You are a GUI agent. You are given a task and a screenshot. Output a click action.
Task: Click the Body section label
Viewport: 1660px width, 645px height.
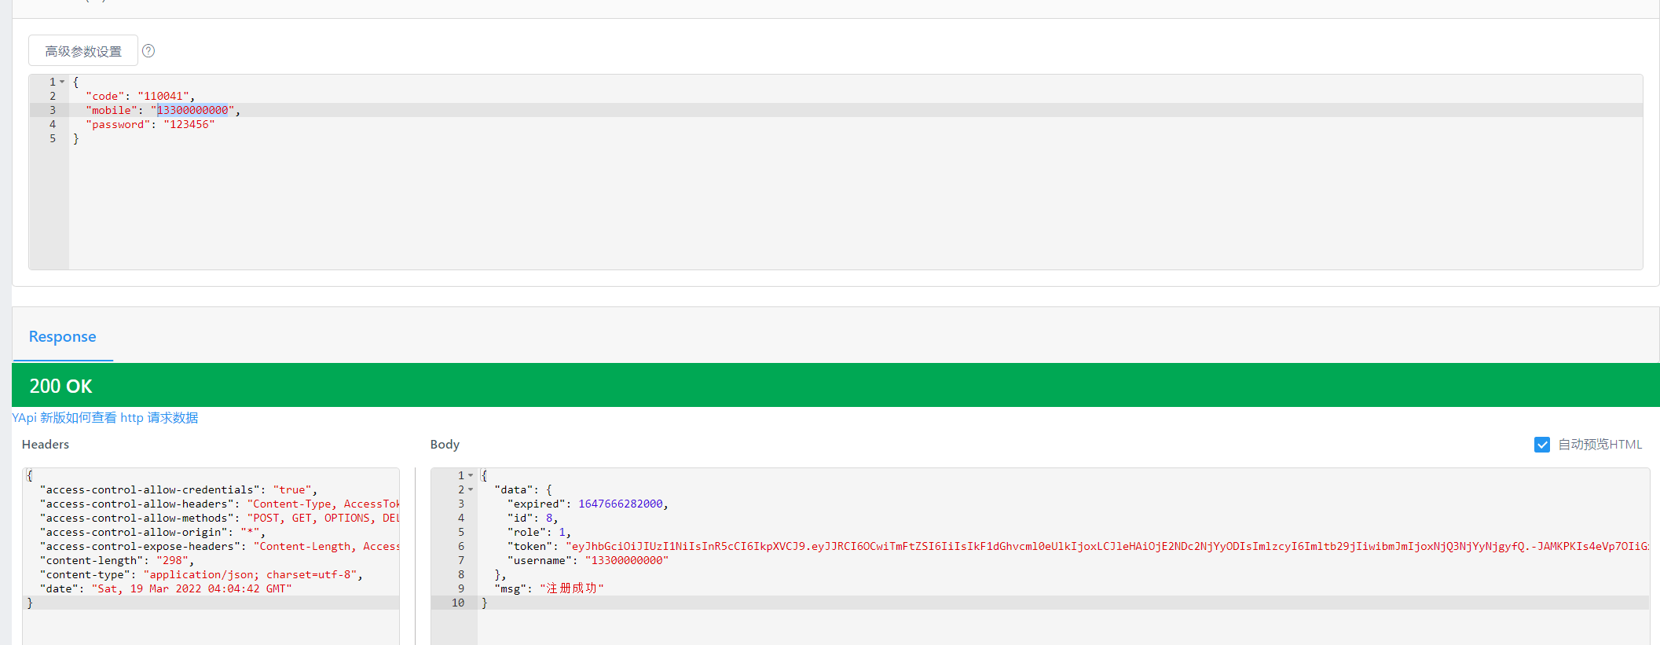(x=445, y=444)
